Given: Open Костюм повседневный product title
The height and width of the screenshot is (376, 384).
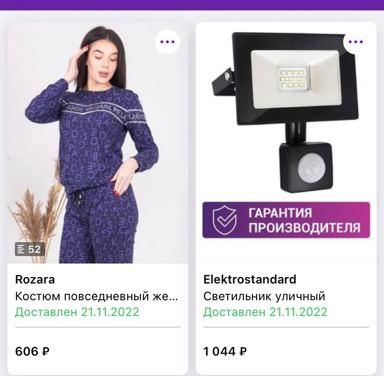Looking at the screenshot, I should pos(96,296).
